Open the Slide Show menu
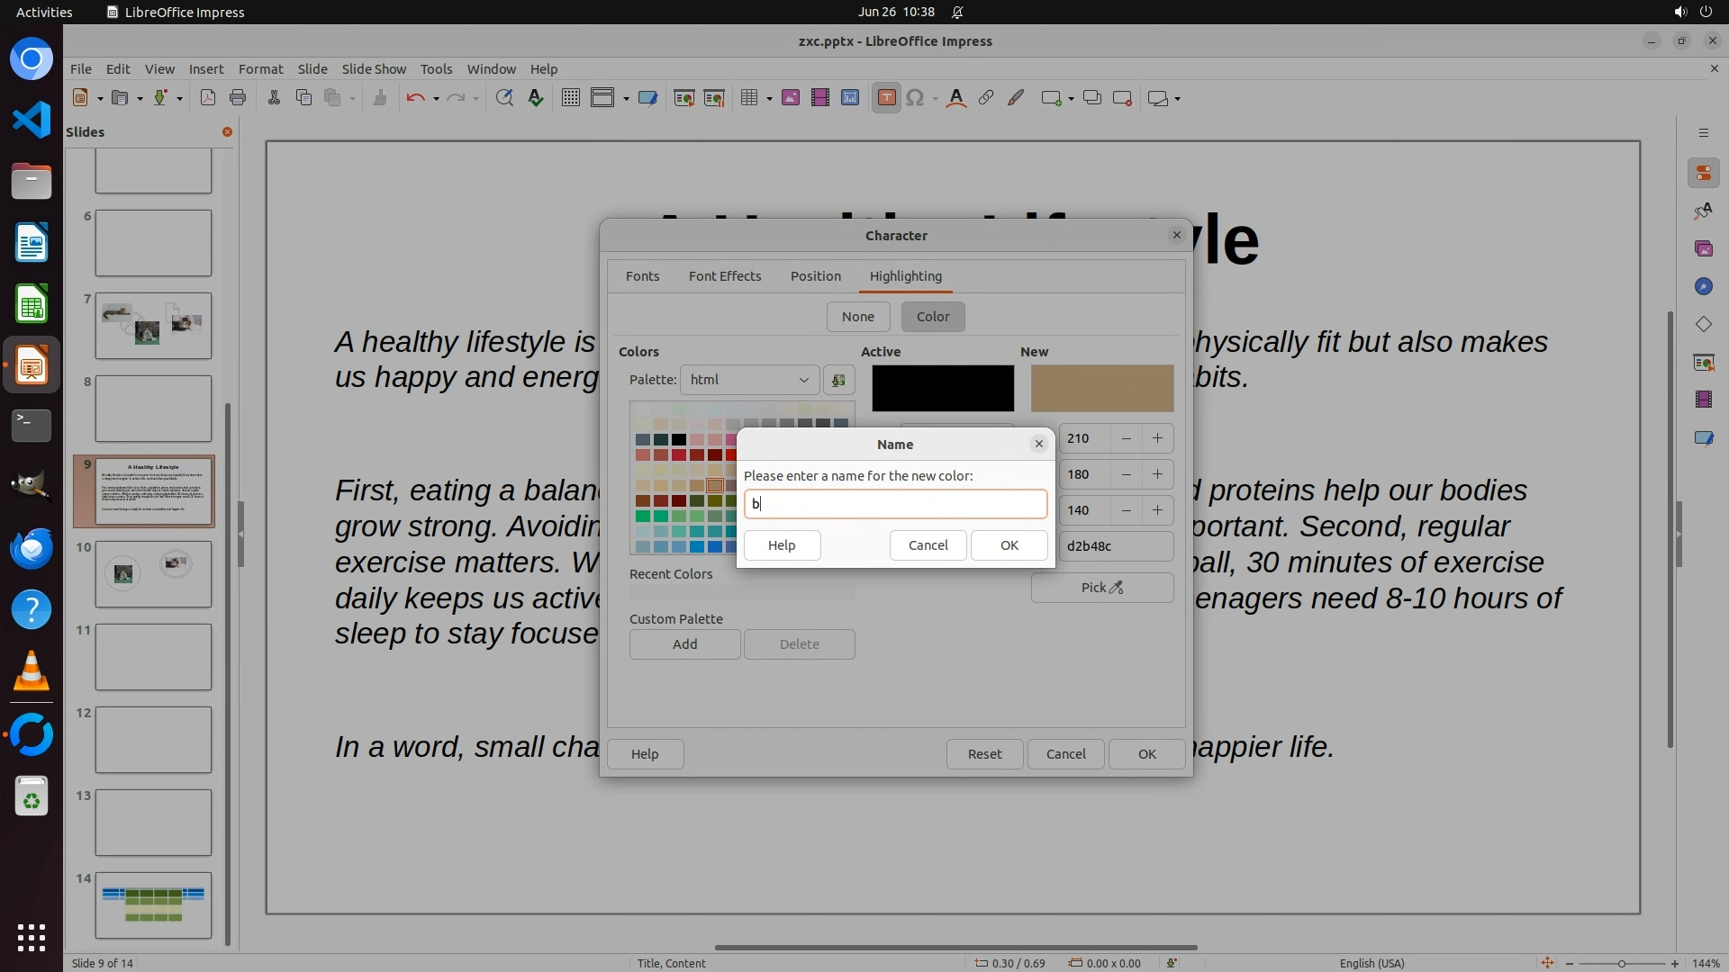Image resolution: width=1729 pixels, height=972 pixels. point(374,68)
